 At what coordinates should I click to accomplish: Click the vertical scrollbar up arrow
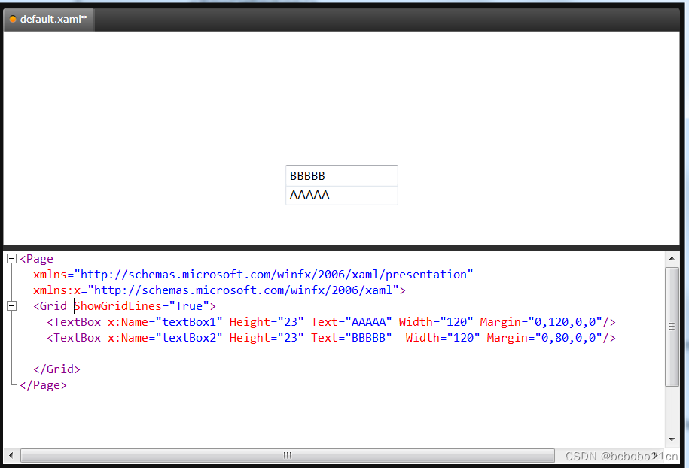(x=672, y=259)
